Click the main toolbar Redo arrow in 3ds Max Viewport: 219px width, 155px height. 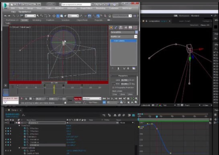coord(9,16)
